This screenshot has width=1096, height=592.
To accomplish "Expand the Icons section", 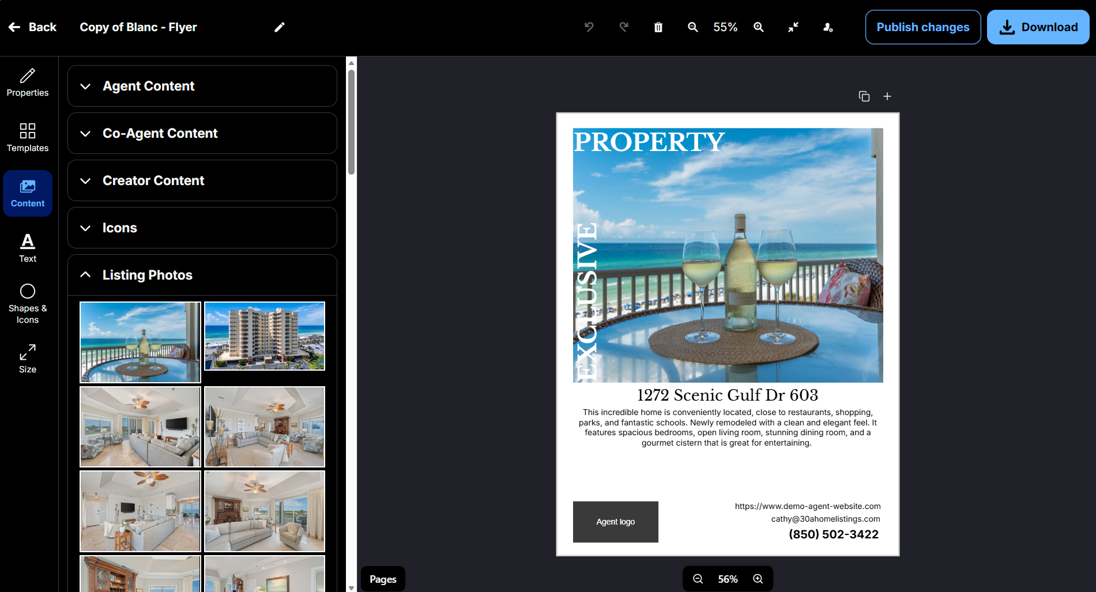I will 202,228.
